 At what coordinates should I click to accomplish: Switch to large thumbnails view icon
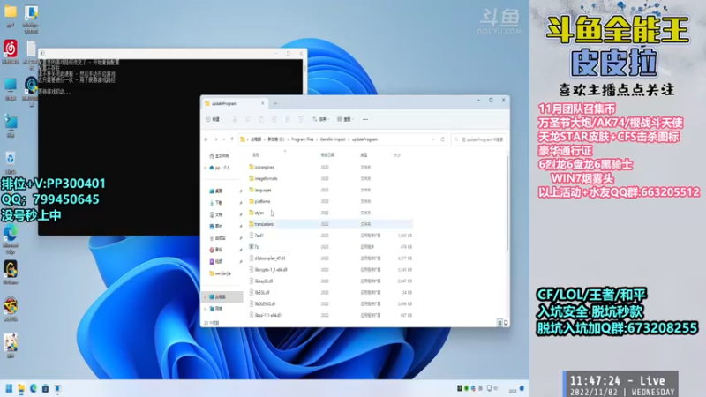pyautogui.click(x=506, y=323)
